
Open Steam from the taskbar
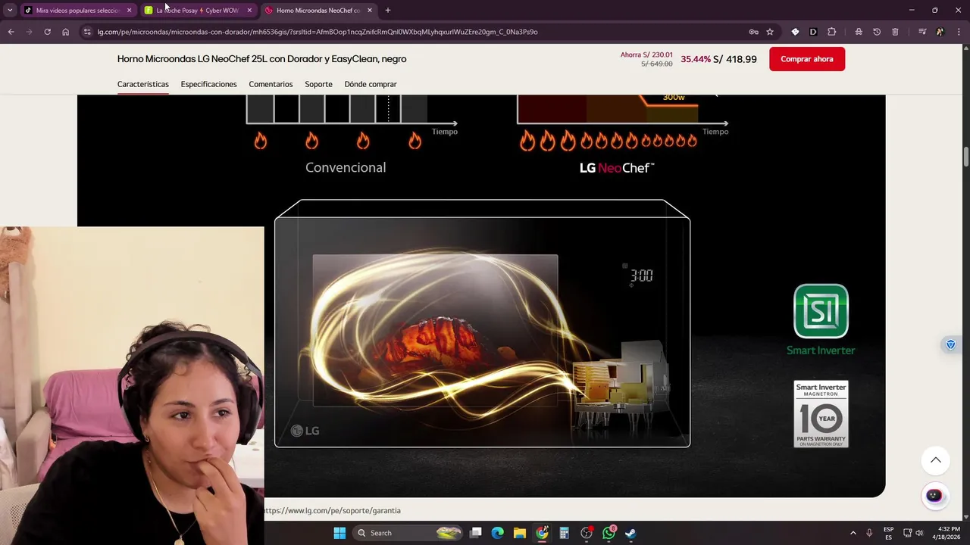(x=630, y=533)
